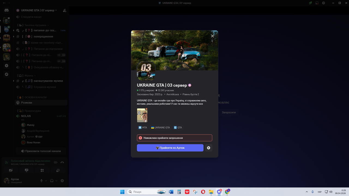The height and width of the screenshot is (196, 349).
Task: Join Питання до підтримки voice channel
Action: 41,49
